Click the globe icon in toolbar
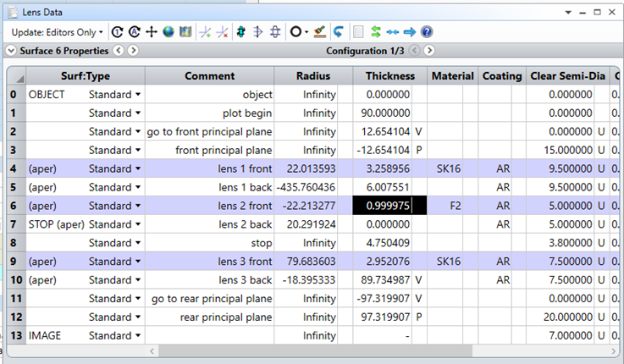The height and width of the screenshot is (364, 624). [168, 32]
